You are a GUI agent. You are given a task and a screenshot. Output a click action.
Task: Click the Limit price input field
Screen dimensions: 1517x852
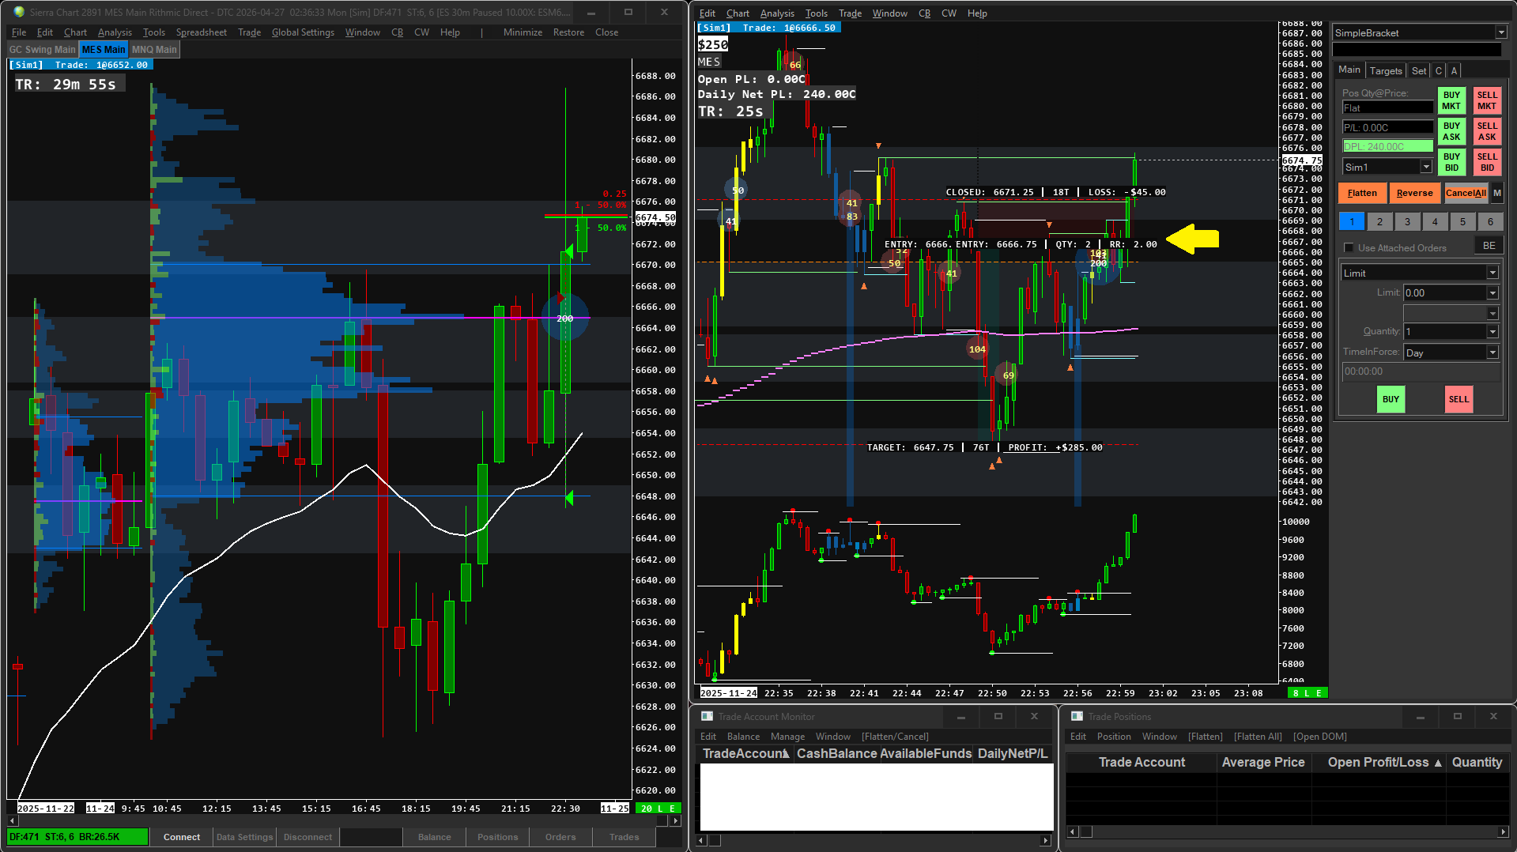(1444, 293)
